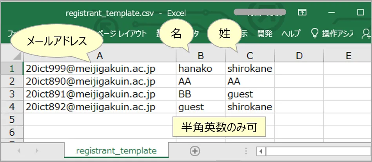Click the Select All corner triangle

coord(12,56)
